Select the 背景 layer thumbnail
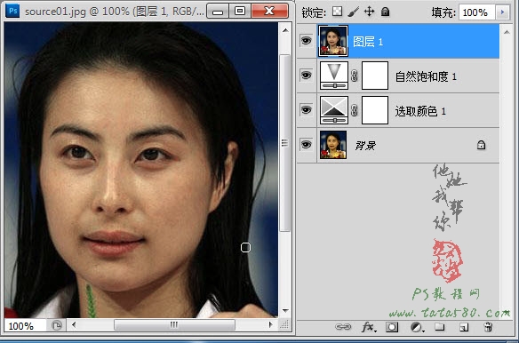This screenshot has height=343, width=519. [x=333, y=145]
